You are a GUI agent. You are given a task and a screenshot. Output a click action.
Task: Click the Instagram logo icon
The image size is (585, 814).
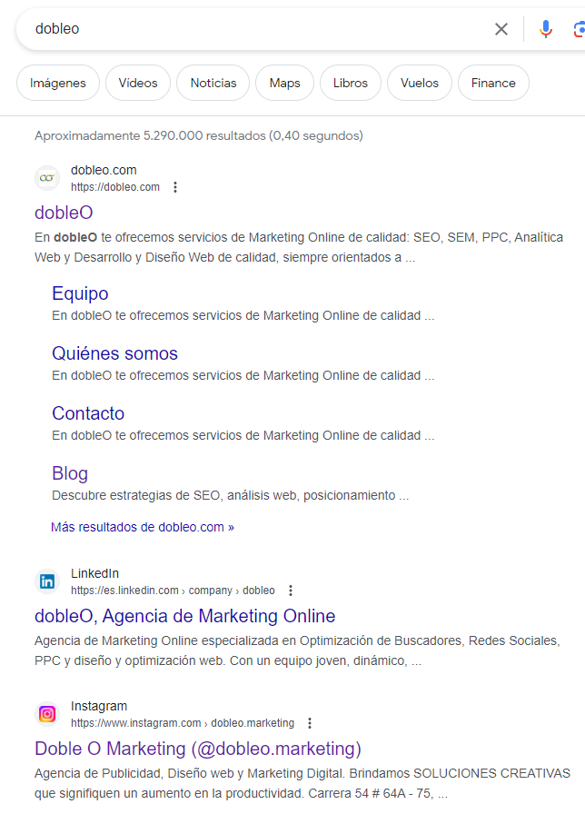pyautogui.click(x=47, y=714)
